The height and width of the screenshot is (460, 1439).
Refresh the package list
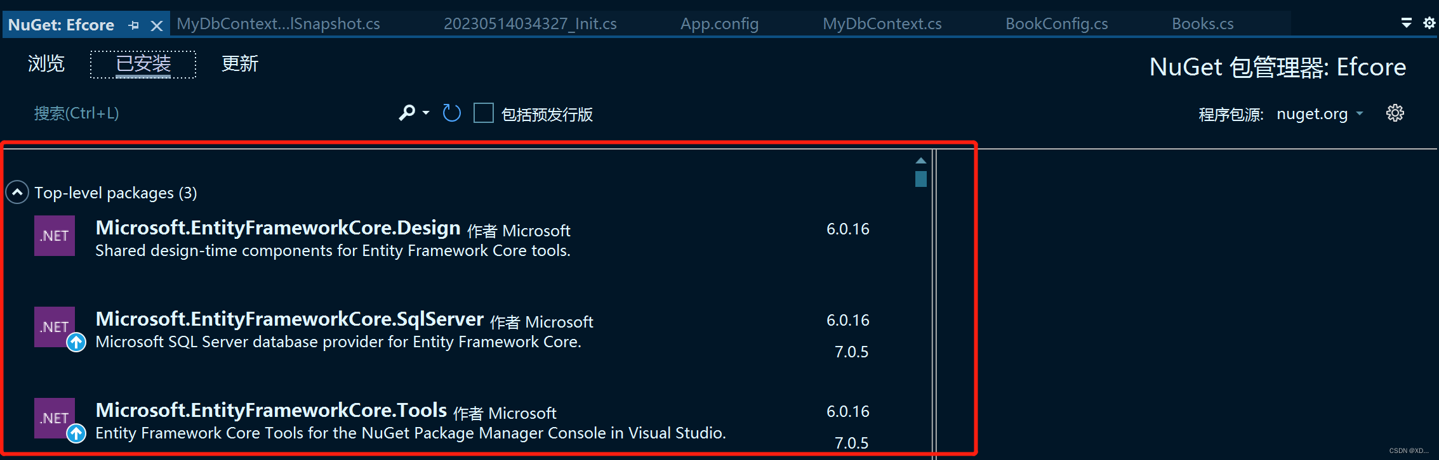[451, 113]
